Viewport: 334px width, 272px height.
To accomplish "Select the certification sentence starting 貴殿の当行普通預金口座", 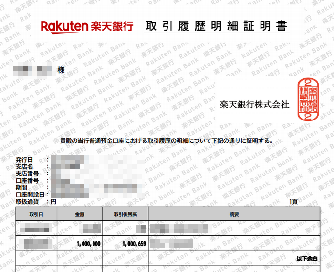I will 167,141.
